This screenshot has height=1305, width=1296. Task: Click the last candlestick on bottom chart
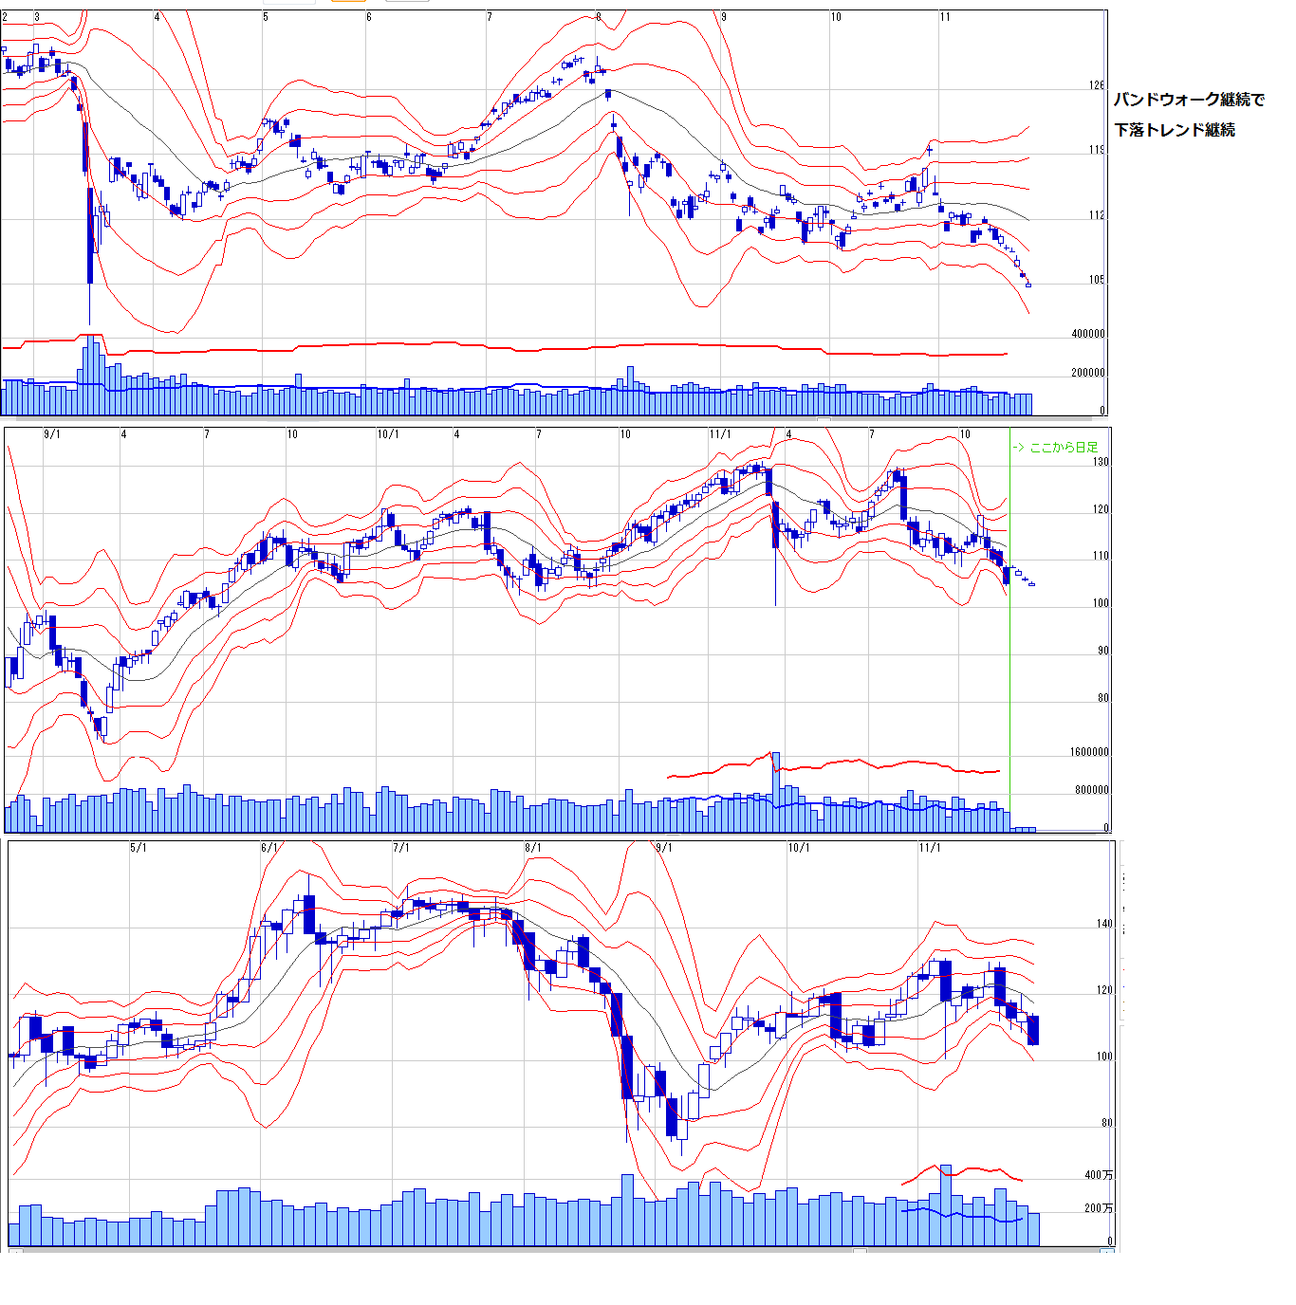tap(1033, 1030)
